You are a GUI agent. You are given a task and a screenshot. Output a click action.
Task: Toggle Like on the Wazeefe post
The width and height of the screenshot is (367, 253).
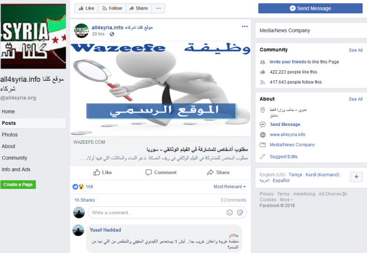coord(103,172)
